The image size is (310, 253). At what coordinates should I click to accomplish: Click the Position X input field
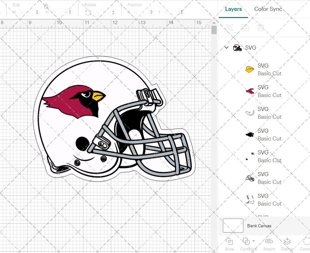coord(141,12)
